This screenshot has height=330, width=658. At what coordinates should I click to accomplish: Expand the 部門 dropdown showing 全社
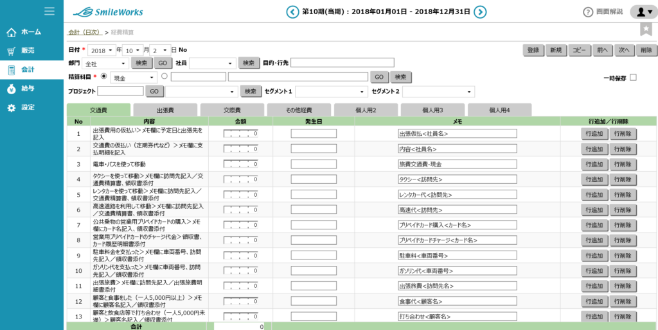pyautogui.click(x=105, y=63)
